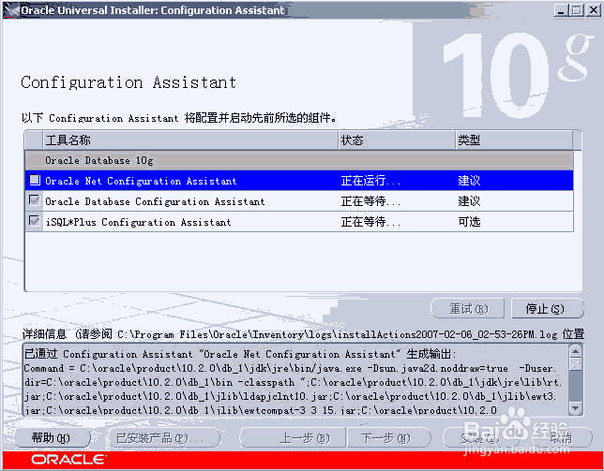604x471 pixels.
Task: Click the installer title bar icon
Action: tap(11, 10)
